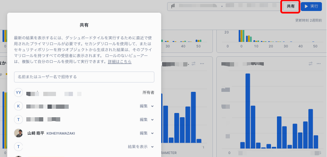Open the more options menu on middle chart tile
The image size is (327, 157).
tap(202, 63)
